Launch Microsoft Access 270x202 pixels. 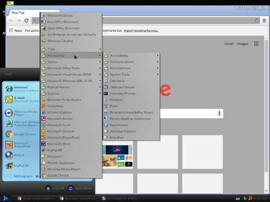pyautogui.click(x=71, y=119)
